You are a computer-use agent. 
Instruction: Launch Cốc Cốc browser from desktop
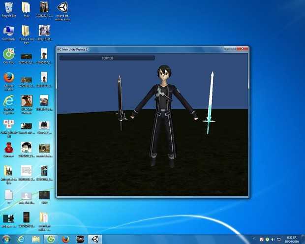click(8, 54)
